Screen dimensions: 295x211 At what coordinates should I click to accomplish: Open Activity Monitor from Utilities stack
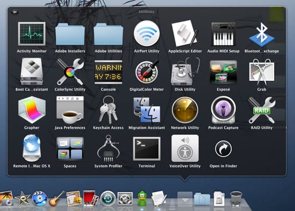pyautogui.click(x=32, y=34)
